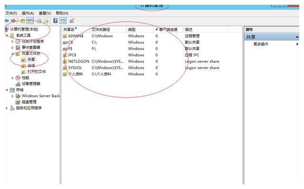Image resolution: width=304 pixels, height=189 pixels.
Task: Click the 远程 IPC description text
Action: tap(192, 55)
